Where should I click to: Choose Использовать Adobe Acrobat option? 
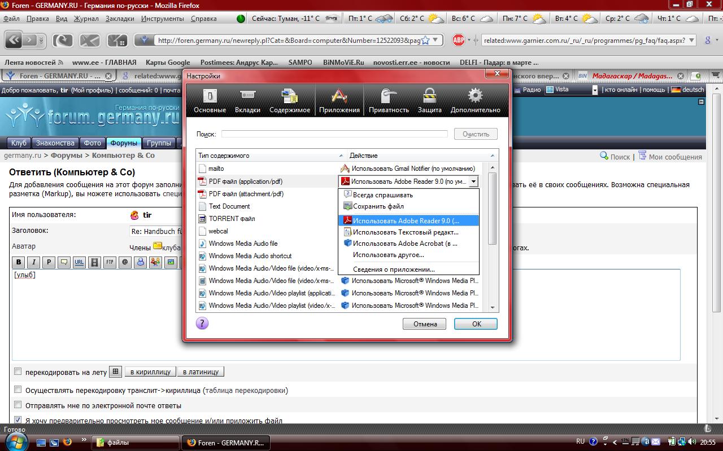408,244
